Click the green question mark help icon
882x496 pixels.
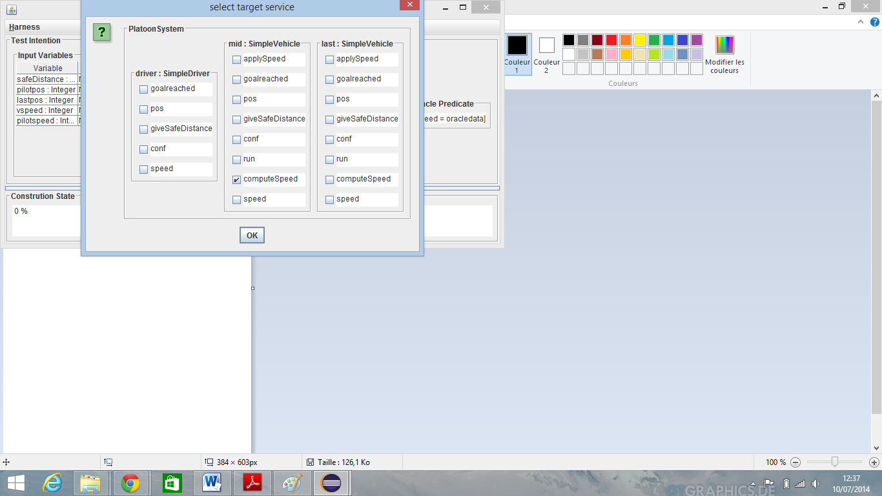[101, 32]
